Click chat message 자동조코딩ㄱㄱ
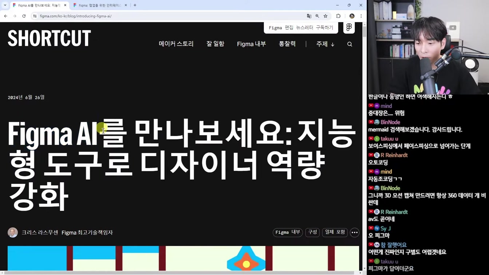 coord(385,179)
